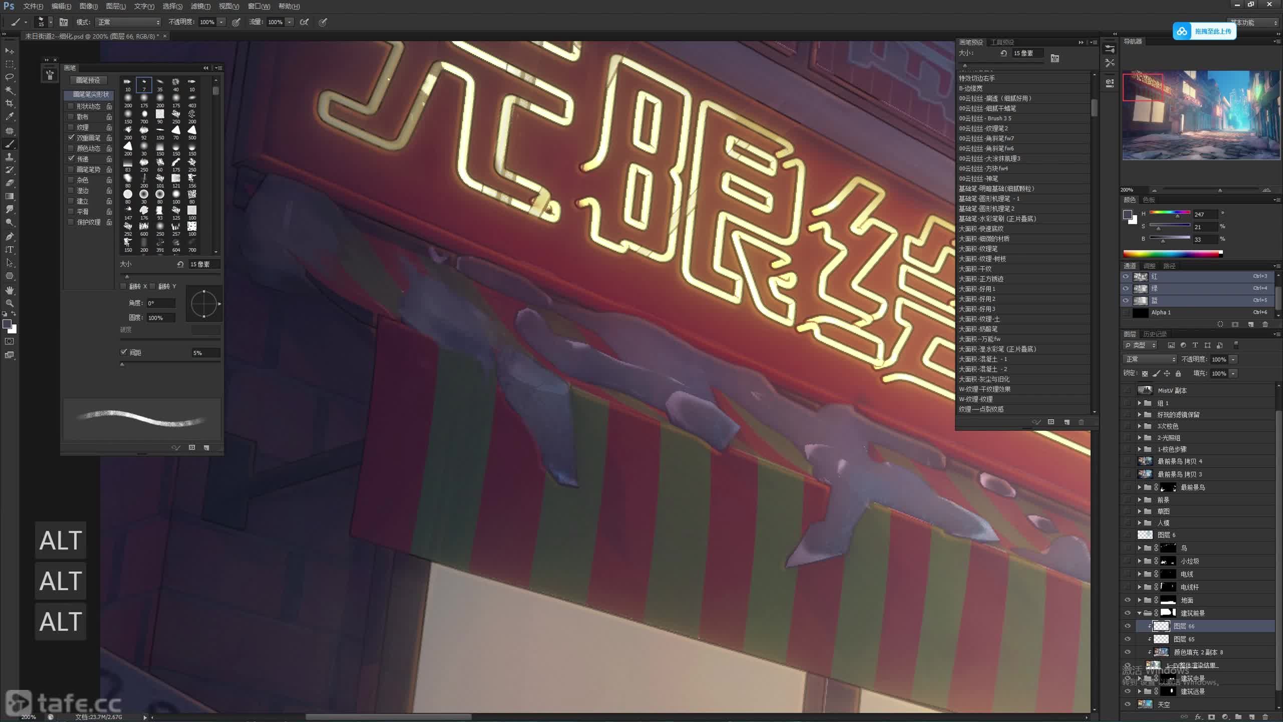Enable the 翻转 X checkbox
This screenshot has width=1283, height=722.
(x=123, y=286)
